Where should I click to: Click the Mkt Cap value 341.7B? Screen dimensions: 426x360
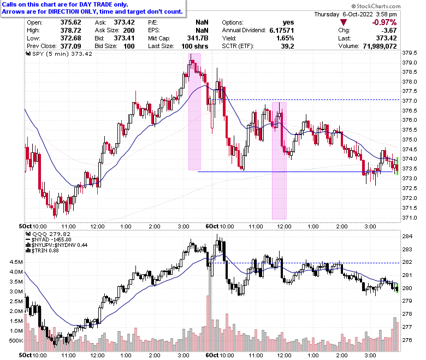(x=198, y=38)
